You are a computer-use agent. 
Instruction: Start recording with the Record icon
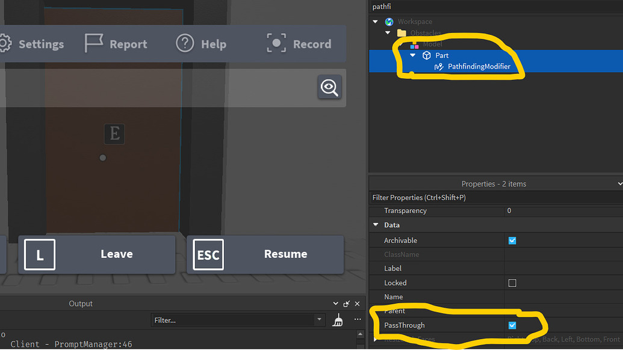click(276, 43)
